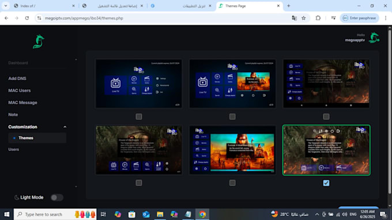This screenshot has width=392, height=220.
Task: Click the Windows taskbar search box
Action: [55, 214]
